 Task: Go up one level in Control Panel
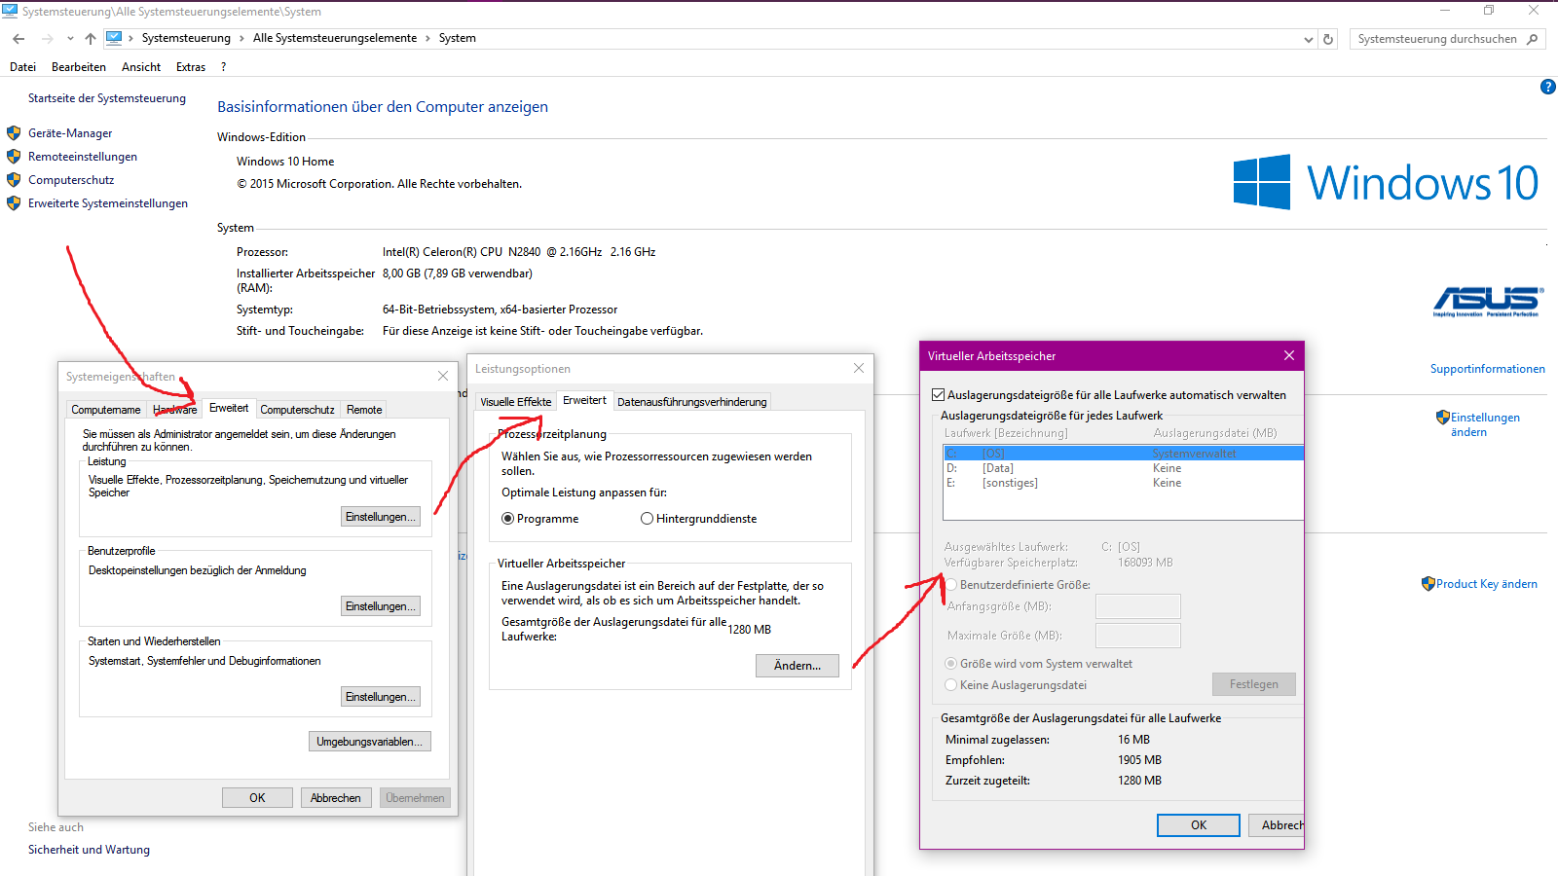(x=91, y=39)
